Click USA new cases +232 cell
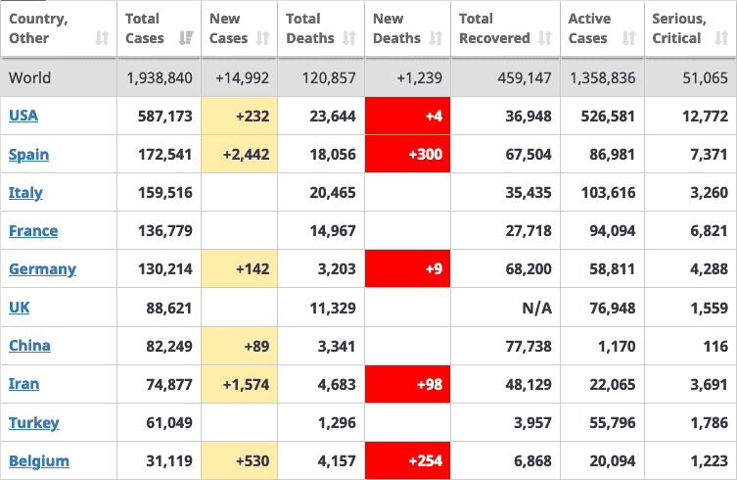The width and height of the screenshot is (737, 480). (x=240, y=116)
